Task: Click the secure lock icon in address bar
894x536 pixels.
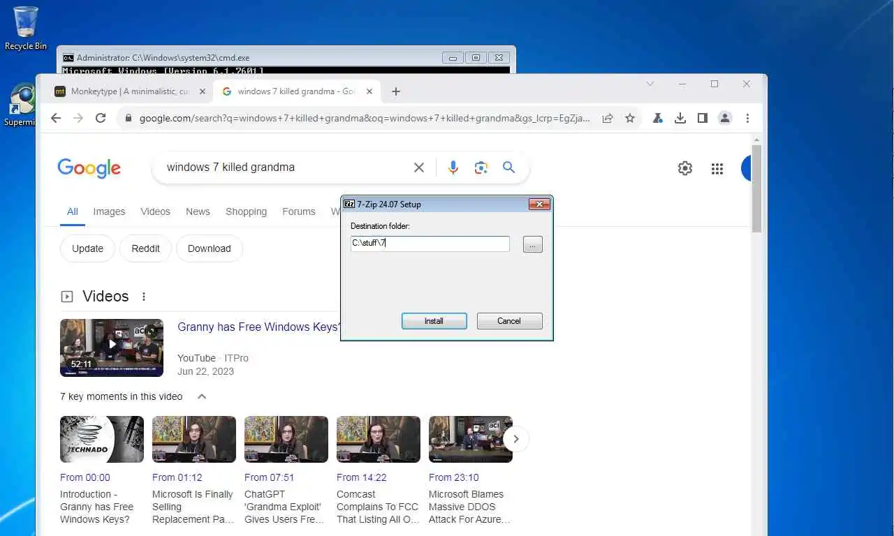Action: click(128, 119)
